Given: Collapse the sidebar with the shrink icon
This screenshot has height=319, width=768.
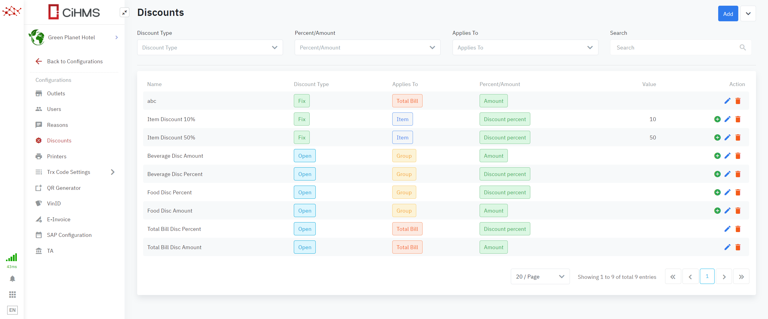Looking at the screenshot, I should coord(124,13).
